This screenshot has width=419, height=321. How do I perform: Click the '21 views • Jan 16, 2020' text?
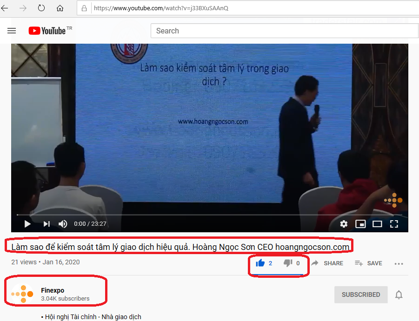tap(46, 262)
